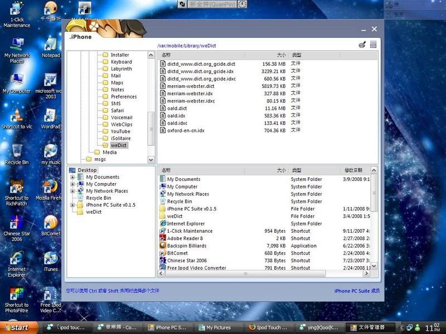The width and height of the screenshot is (446, 334).
Task: Select the Recycle Bin desktop icon
Action: coord(17,154)
